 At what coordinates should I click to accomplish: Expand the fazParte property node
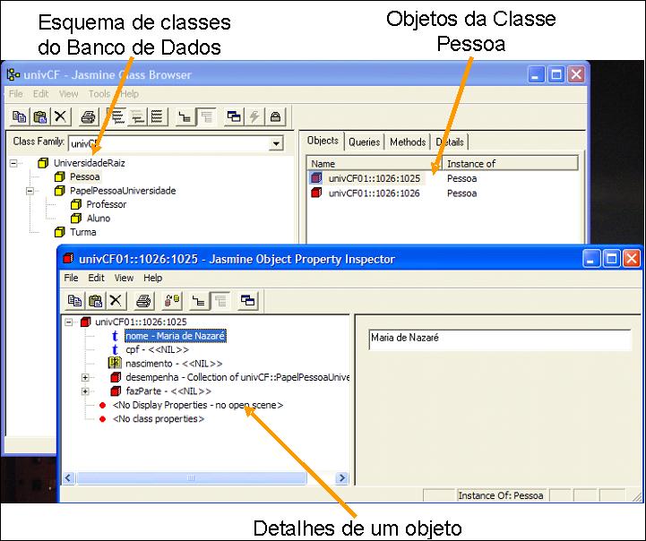point(86,391)
